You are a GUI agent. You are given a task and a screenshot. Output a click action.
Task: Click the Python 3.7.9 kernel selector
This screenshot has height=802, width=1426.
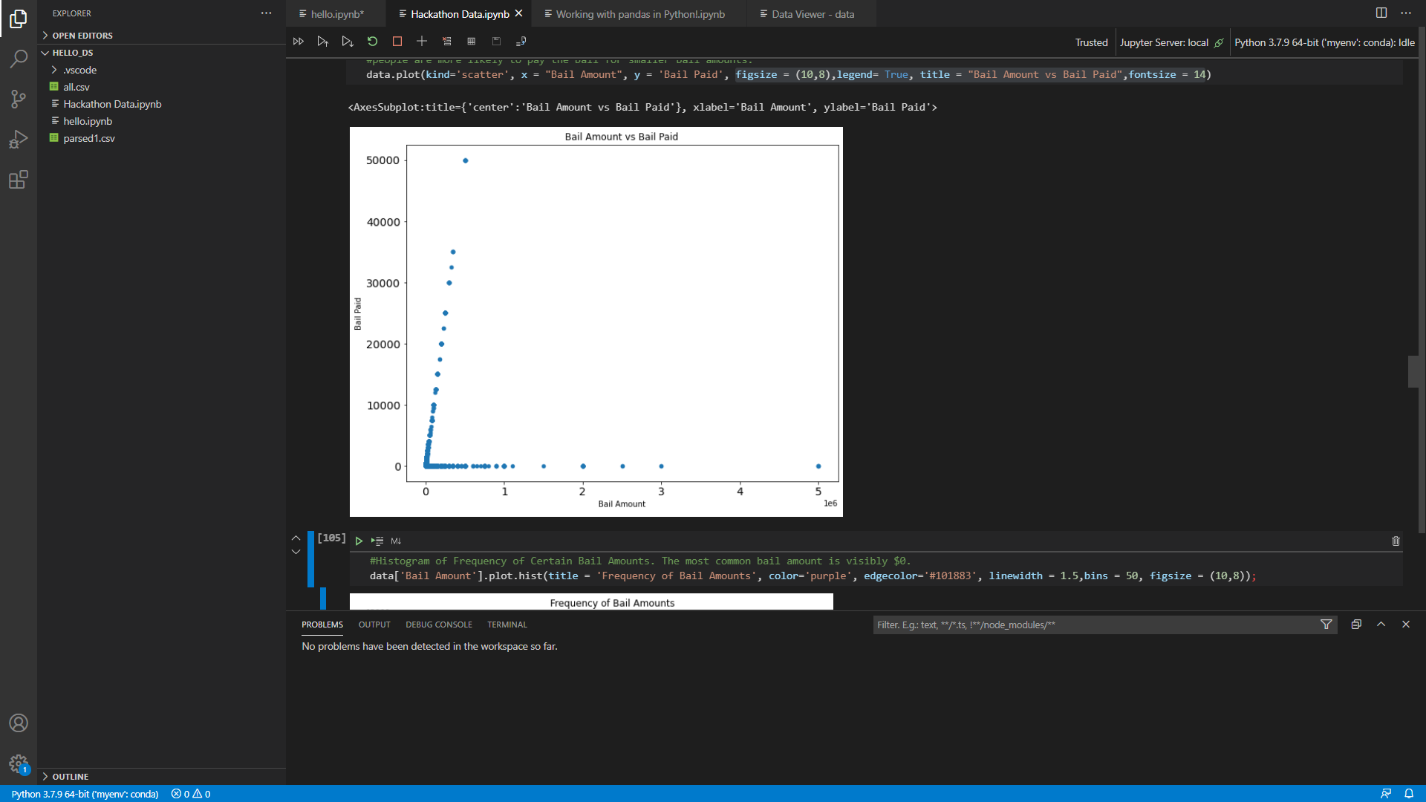click(1324, 42)
